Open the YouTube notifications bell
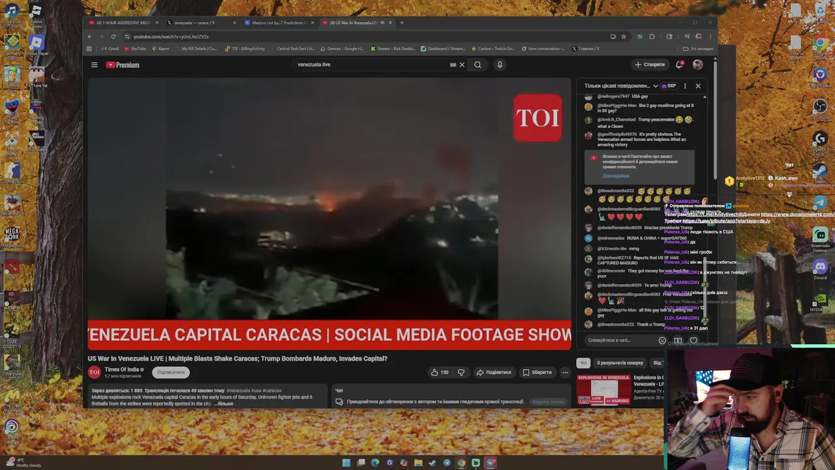This screenshot has width=835, height=470. pos(679,65)
